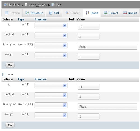Click the sarah_grocery database icon

pyautogui.click(x=26, y=4)
